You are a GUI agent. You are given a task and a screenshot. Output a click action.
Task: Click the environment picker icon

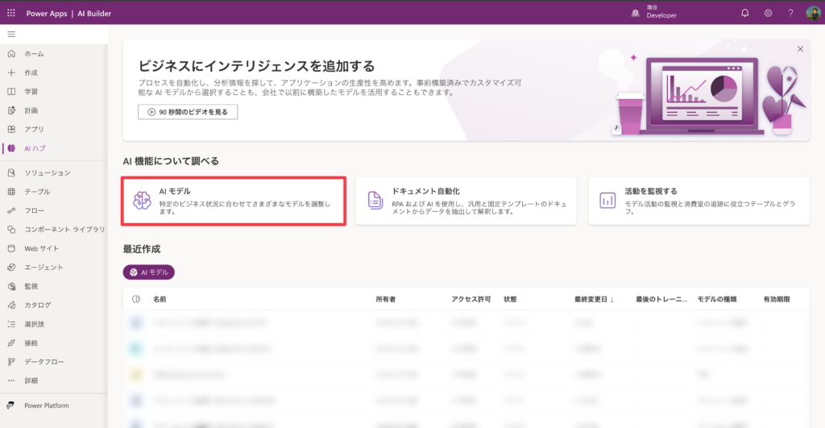[x=636, y=13]
